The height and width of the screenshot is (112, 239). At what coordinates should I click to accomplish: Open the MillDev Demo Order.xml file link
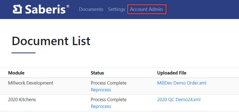pyautogui.click(x=182, y=83)
